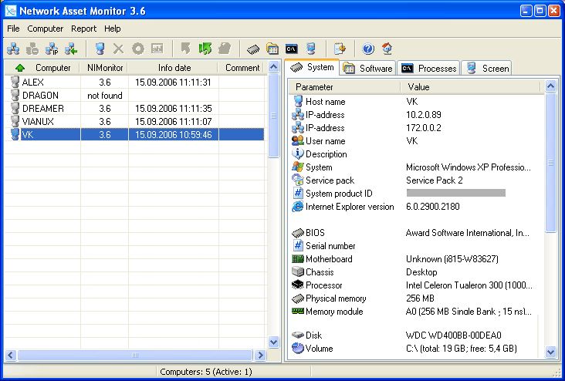565x381 pixels.
Task: Sort by the Computer column header
Action: pos(52,68)
